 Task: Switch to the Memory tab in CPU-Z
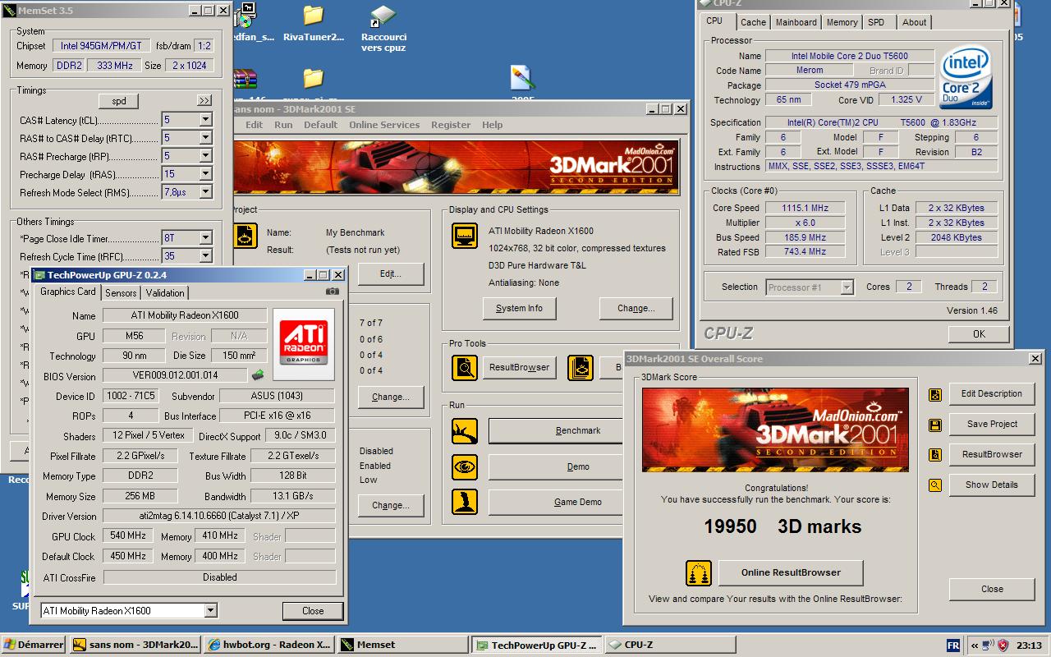click(842, 23)
